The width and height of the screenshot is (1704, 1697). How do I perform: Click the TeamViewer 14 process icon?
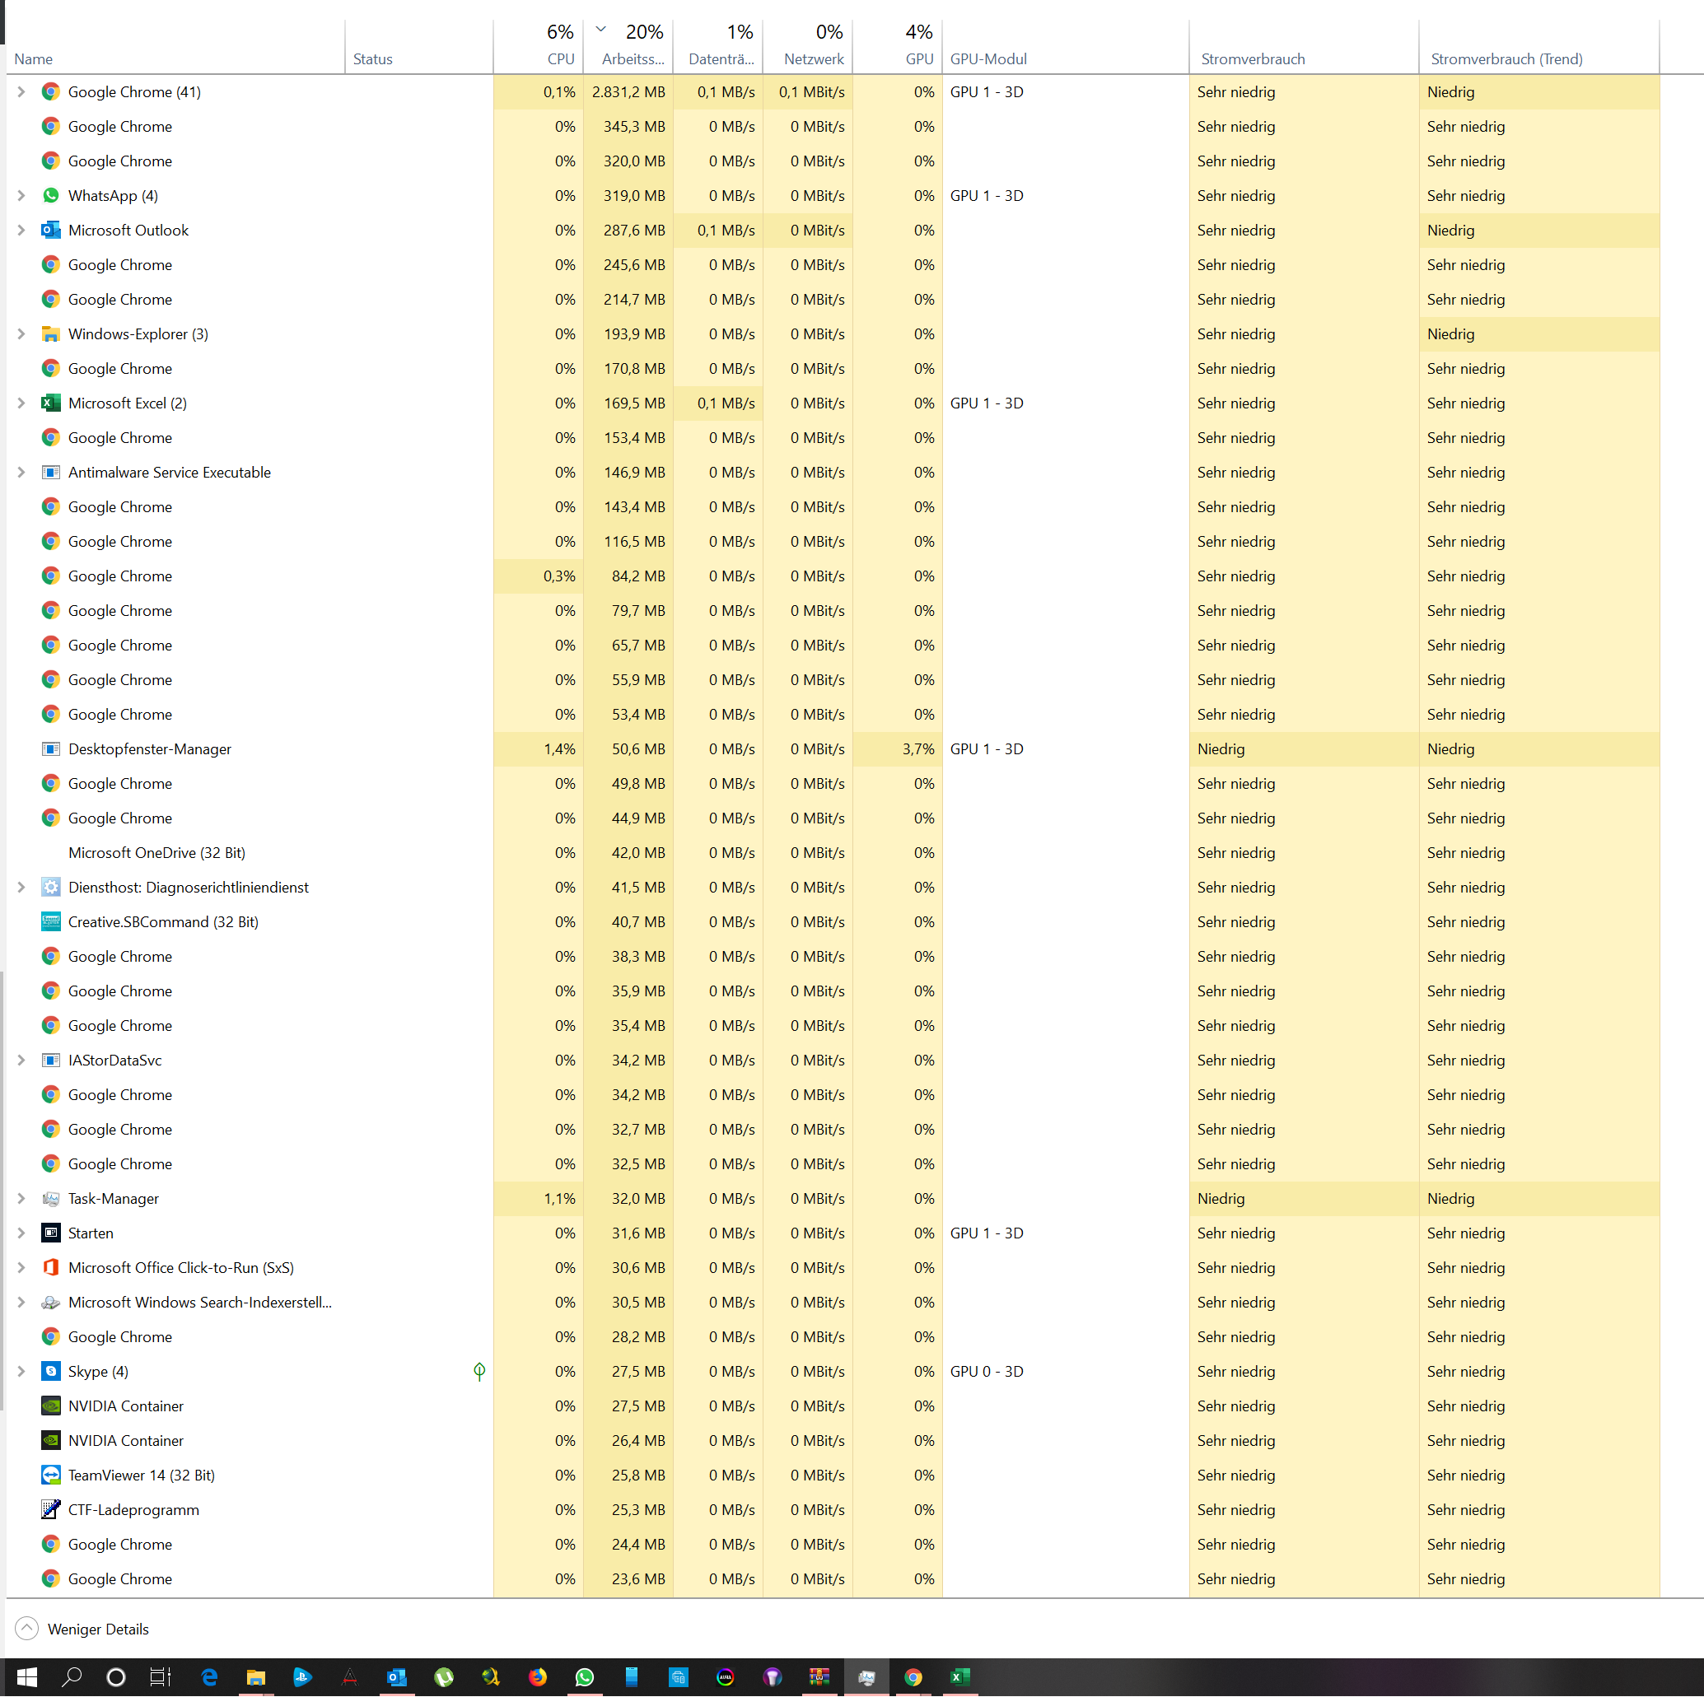point(51,1476)
